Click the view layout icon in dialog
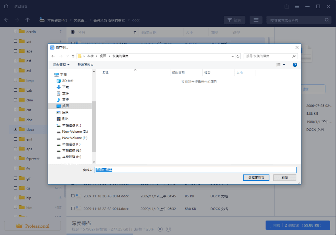336x235 pixels. tap(278, 65)
